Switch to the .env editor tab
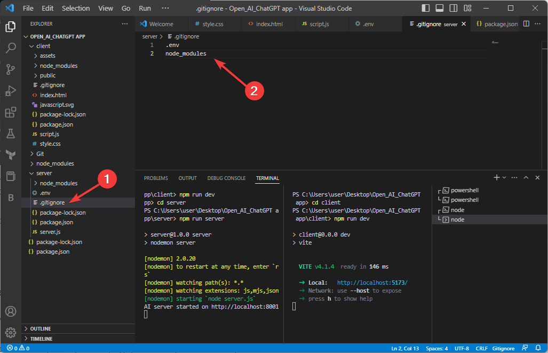The image size is (548, 353). [x=368, y=24]
